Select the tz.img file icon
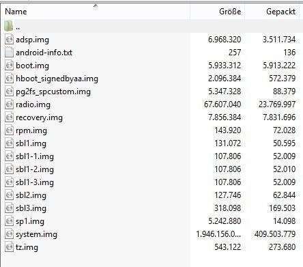Screen dimensions: 303x267 [9, 247]
